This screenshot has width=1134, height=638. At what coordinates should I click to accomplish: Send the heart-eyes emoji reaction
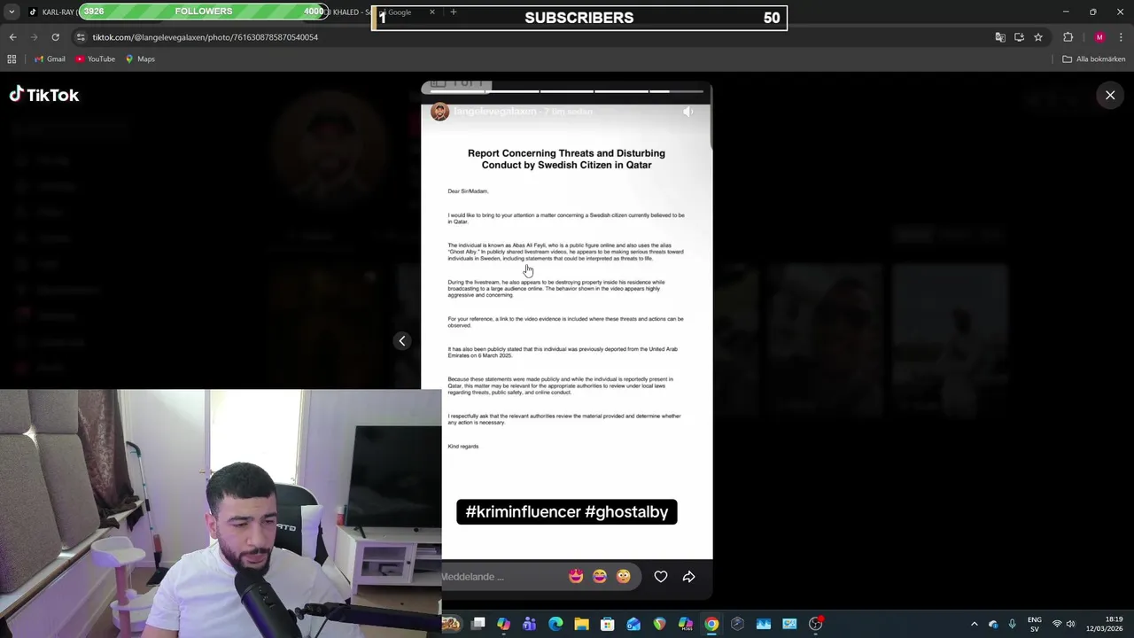(576, 577)
